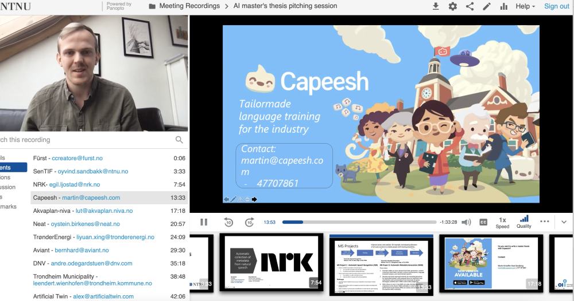Rewind the recording 10 seconds

(228, 222)
